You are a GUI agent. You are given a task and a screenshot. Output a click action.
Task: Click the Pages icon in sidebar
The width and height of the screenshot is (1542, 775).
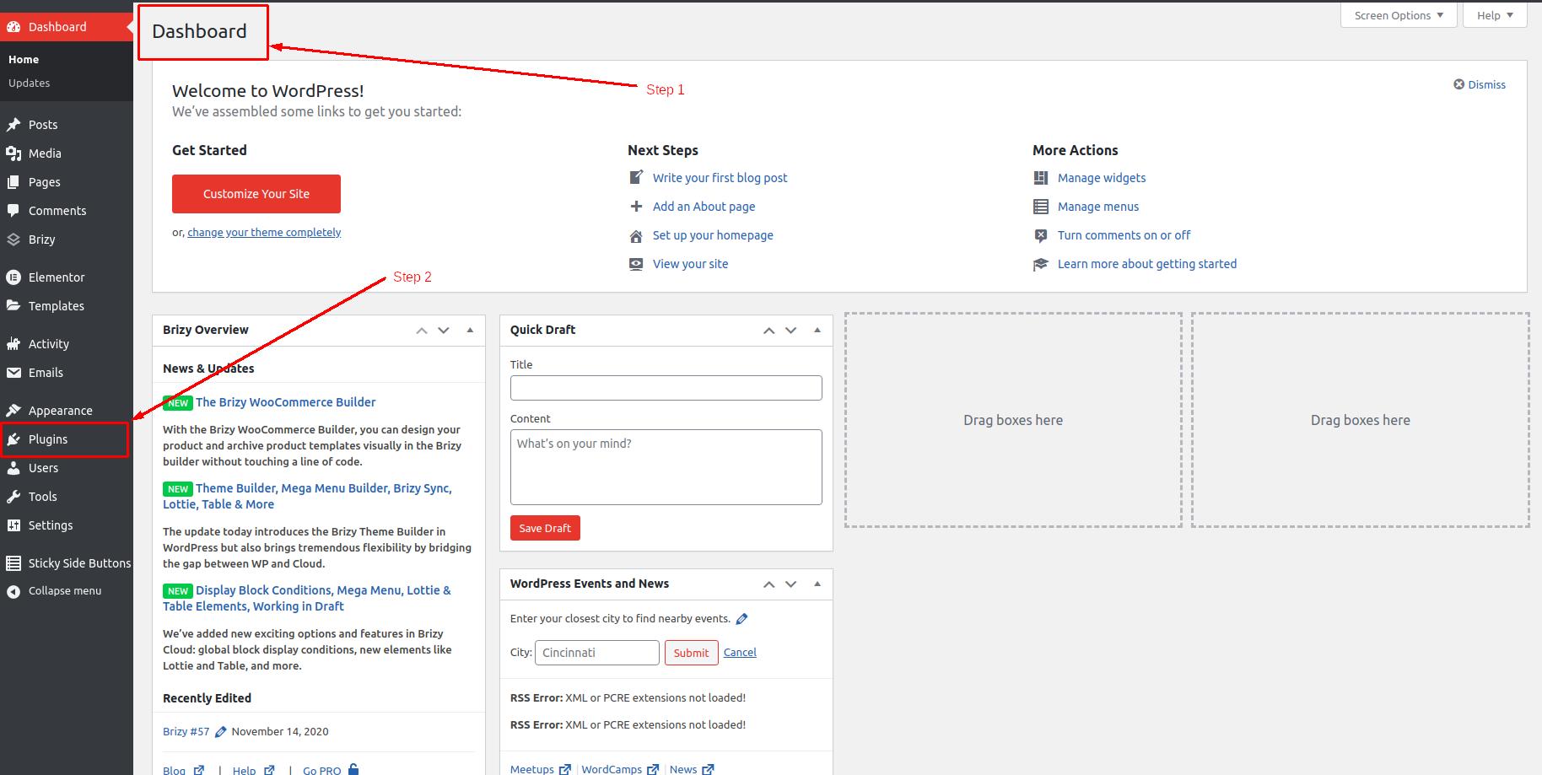point(13,182)
